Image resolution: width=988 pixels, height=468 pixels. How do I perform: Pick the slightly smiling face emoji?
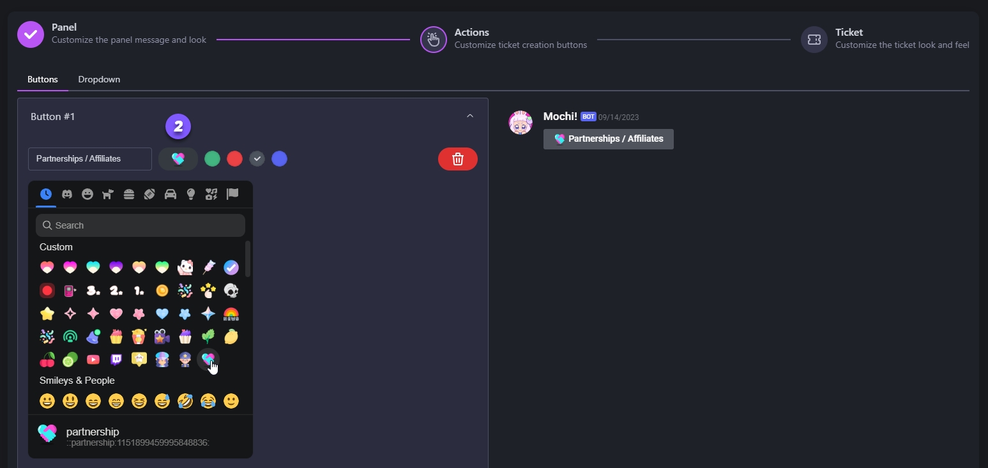tap(231, 401)
